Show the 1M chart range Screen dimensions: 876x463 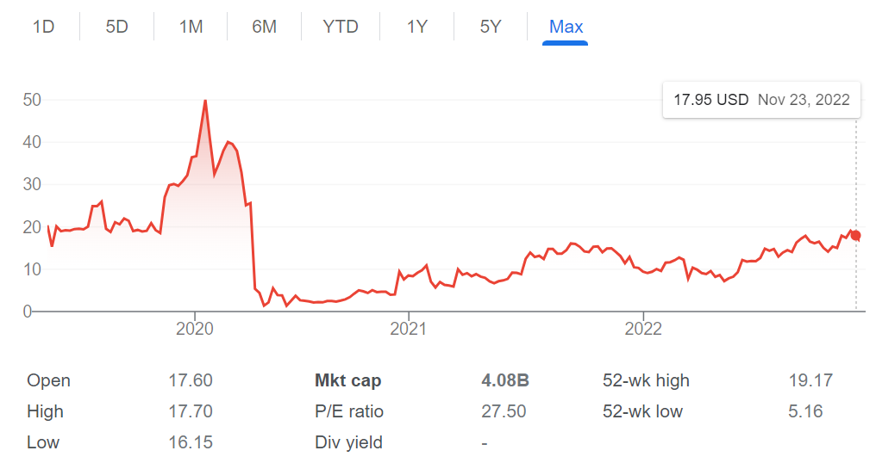point(191,27)
